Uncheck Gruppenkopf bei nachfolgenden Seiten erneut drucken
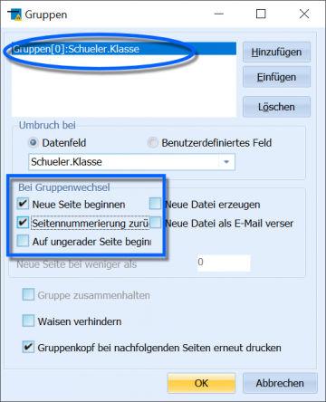Viewport: 326px width, 402px height. click(28, 347)
